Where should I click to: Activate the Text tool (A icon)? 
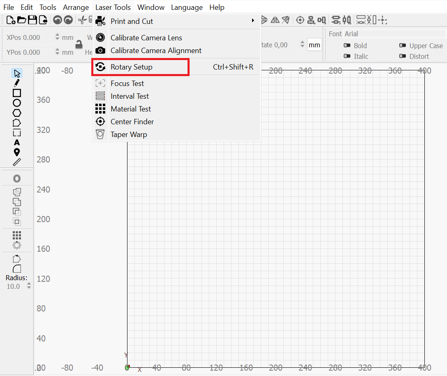point(17,142)
